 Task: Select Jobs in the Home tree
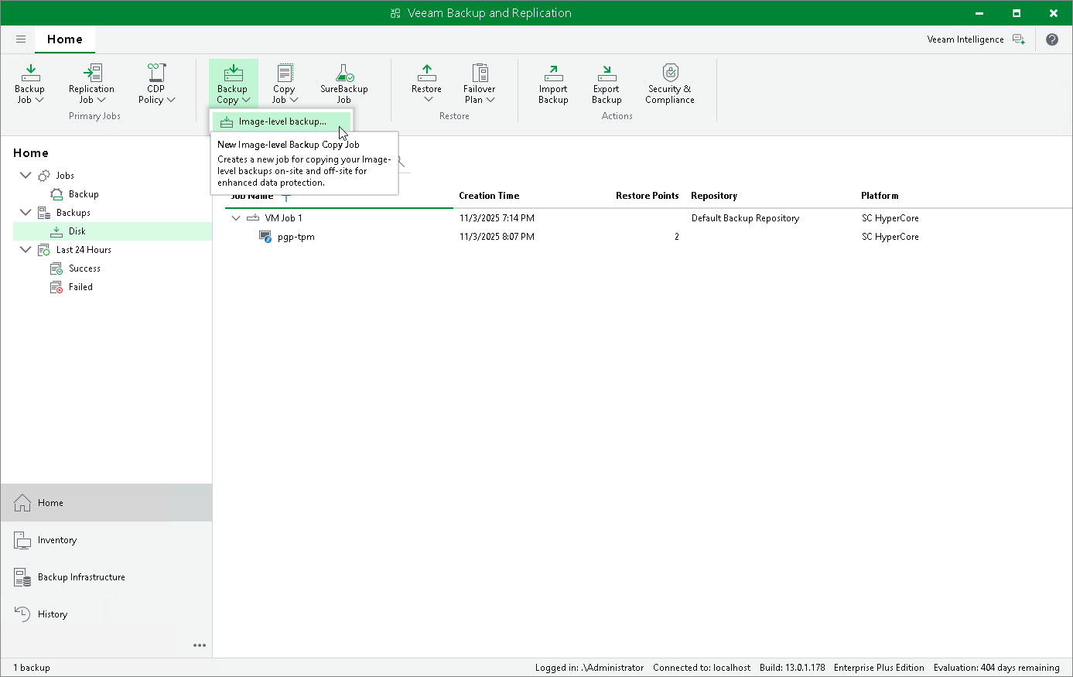(x=65, y=176)
